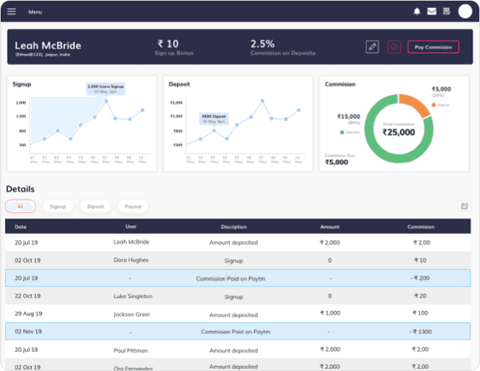480x371 pixels.
Task: Open notifications bell icon
Action: (416, 12)
